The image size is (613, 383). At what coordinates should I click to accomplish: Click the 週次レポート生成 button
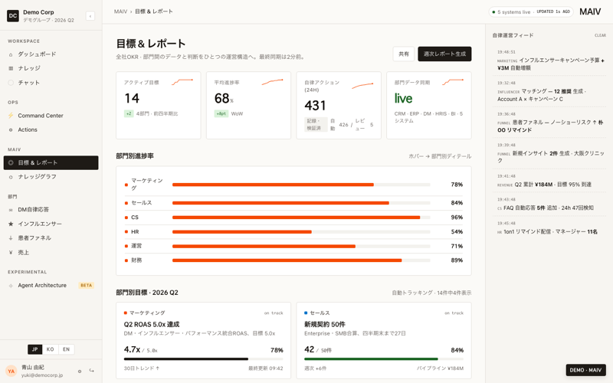coord(444,54)
